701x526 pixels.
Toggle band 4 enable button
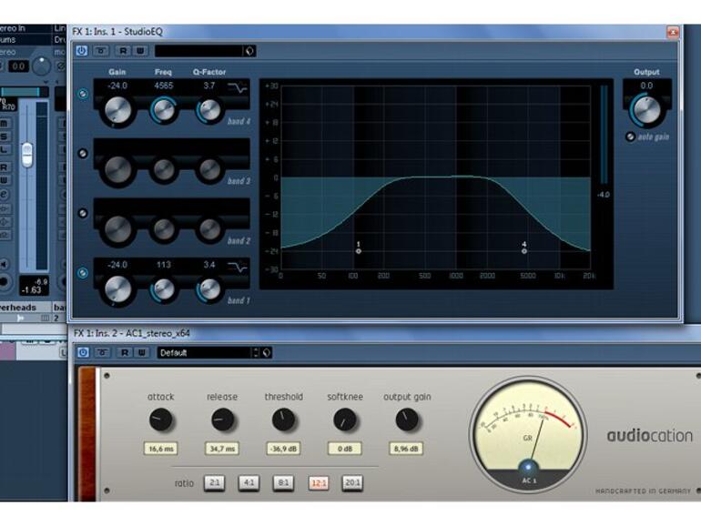tap(83, 94)
